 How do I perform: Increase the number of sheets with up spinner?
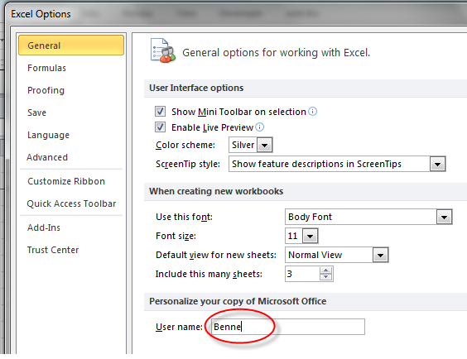(326, 270)
